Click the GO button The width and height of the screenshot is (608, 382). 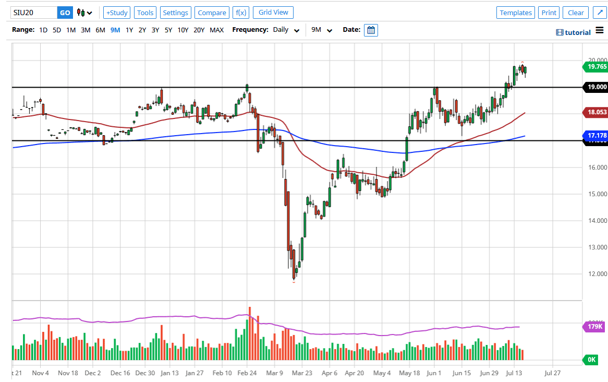pos(65,13)
